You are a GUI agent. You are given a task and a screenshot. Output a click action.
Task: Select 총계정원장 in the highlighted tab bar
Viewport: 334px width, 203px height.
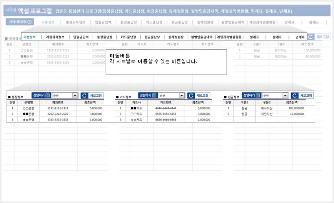[176, 37]
